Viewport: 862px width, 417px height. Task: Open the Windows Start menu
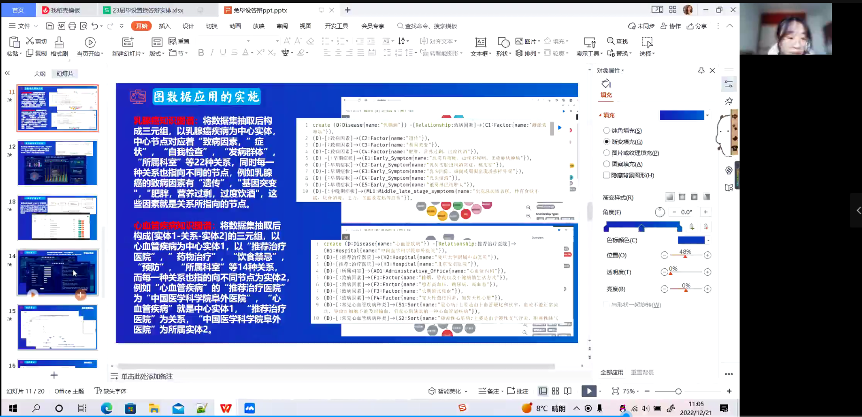click(x=13, y=408)
